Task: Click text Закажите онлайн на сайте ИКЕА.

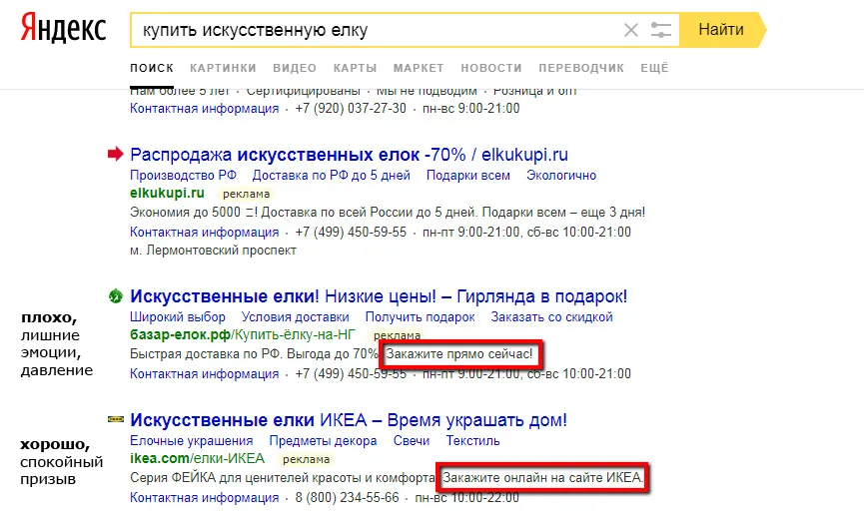Action: [x=542, y=477]
